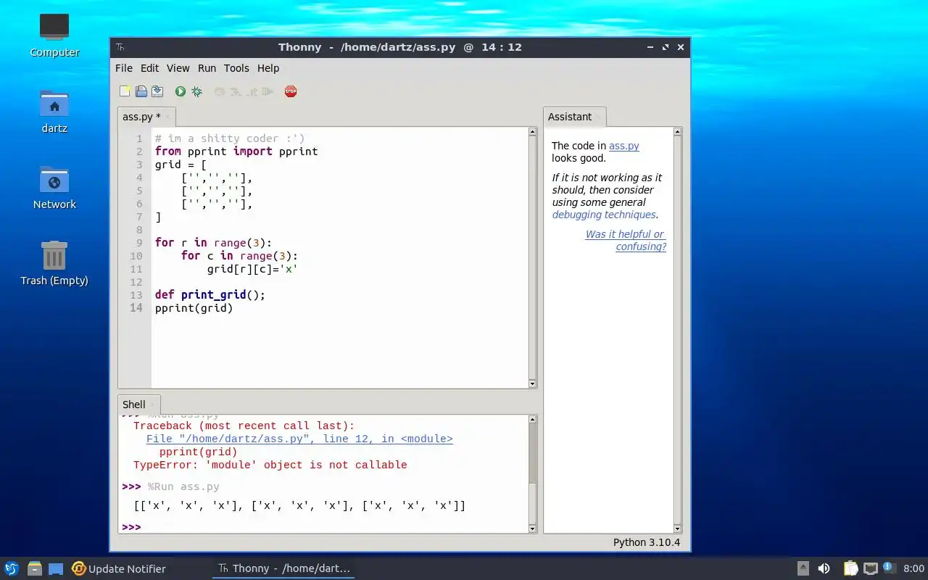This screenshot has width=928, height=580.
Task: Open the Trash (Empty) desktop icon
Action: (54, 263)
